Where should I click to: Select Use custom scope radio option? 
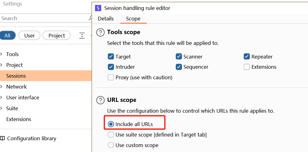click(x=111, y=145)
